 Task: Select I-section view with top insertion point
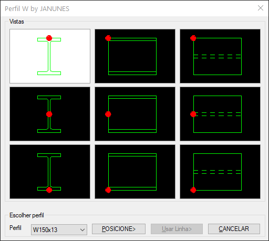[50, 56]
